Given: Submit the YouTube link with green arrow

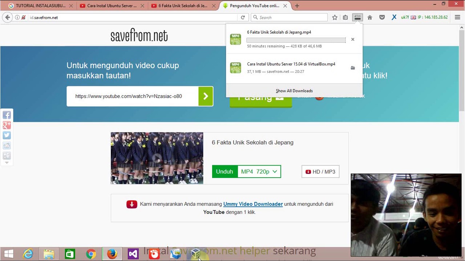Looking at the screenshot, I should click(206, 96).
